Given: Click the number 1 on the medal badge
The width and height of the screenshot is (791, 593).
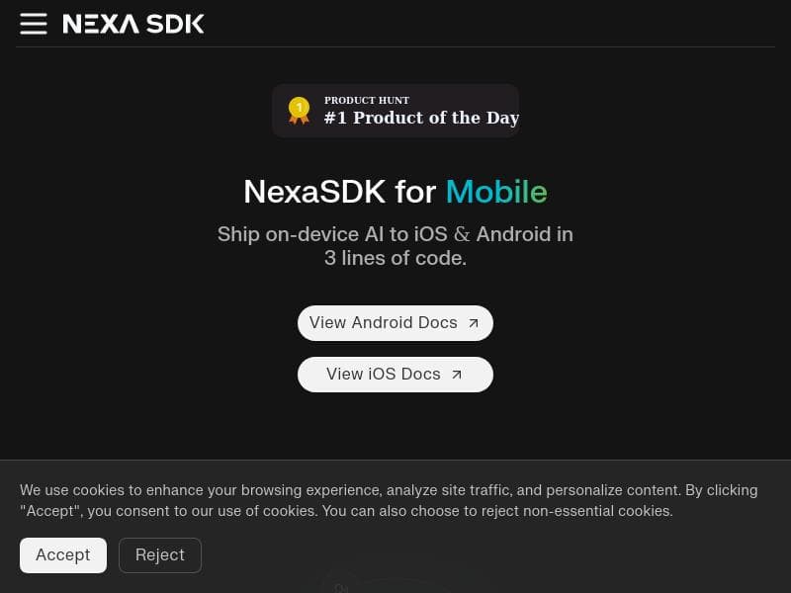Looking at the screenshot, I should [x=299, y=105].
